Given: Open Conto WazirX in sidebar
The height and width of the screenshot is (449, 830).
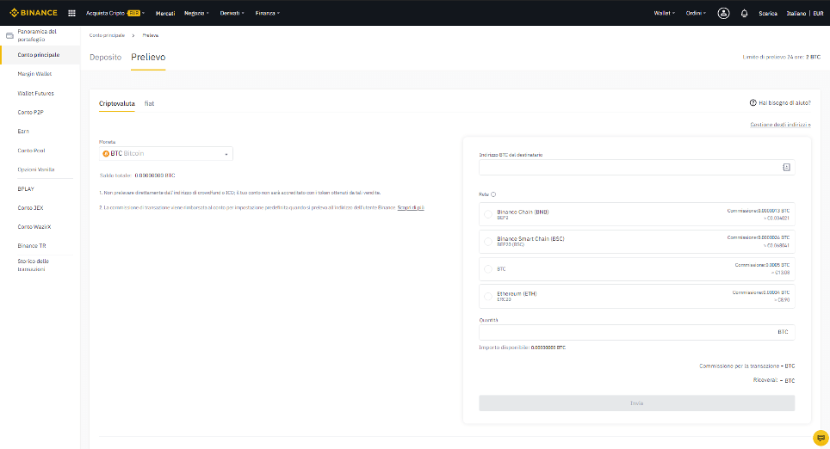Looking at the screenshot, I should [x=34, y=227].
